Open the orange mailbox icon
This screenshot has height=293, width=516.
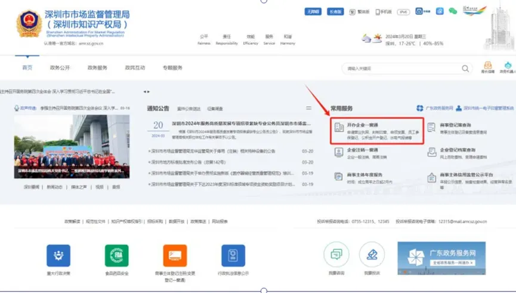(x=488, y=65)
